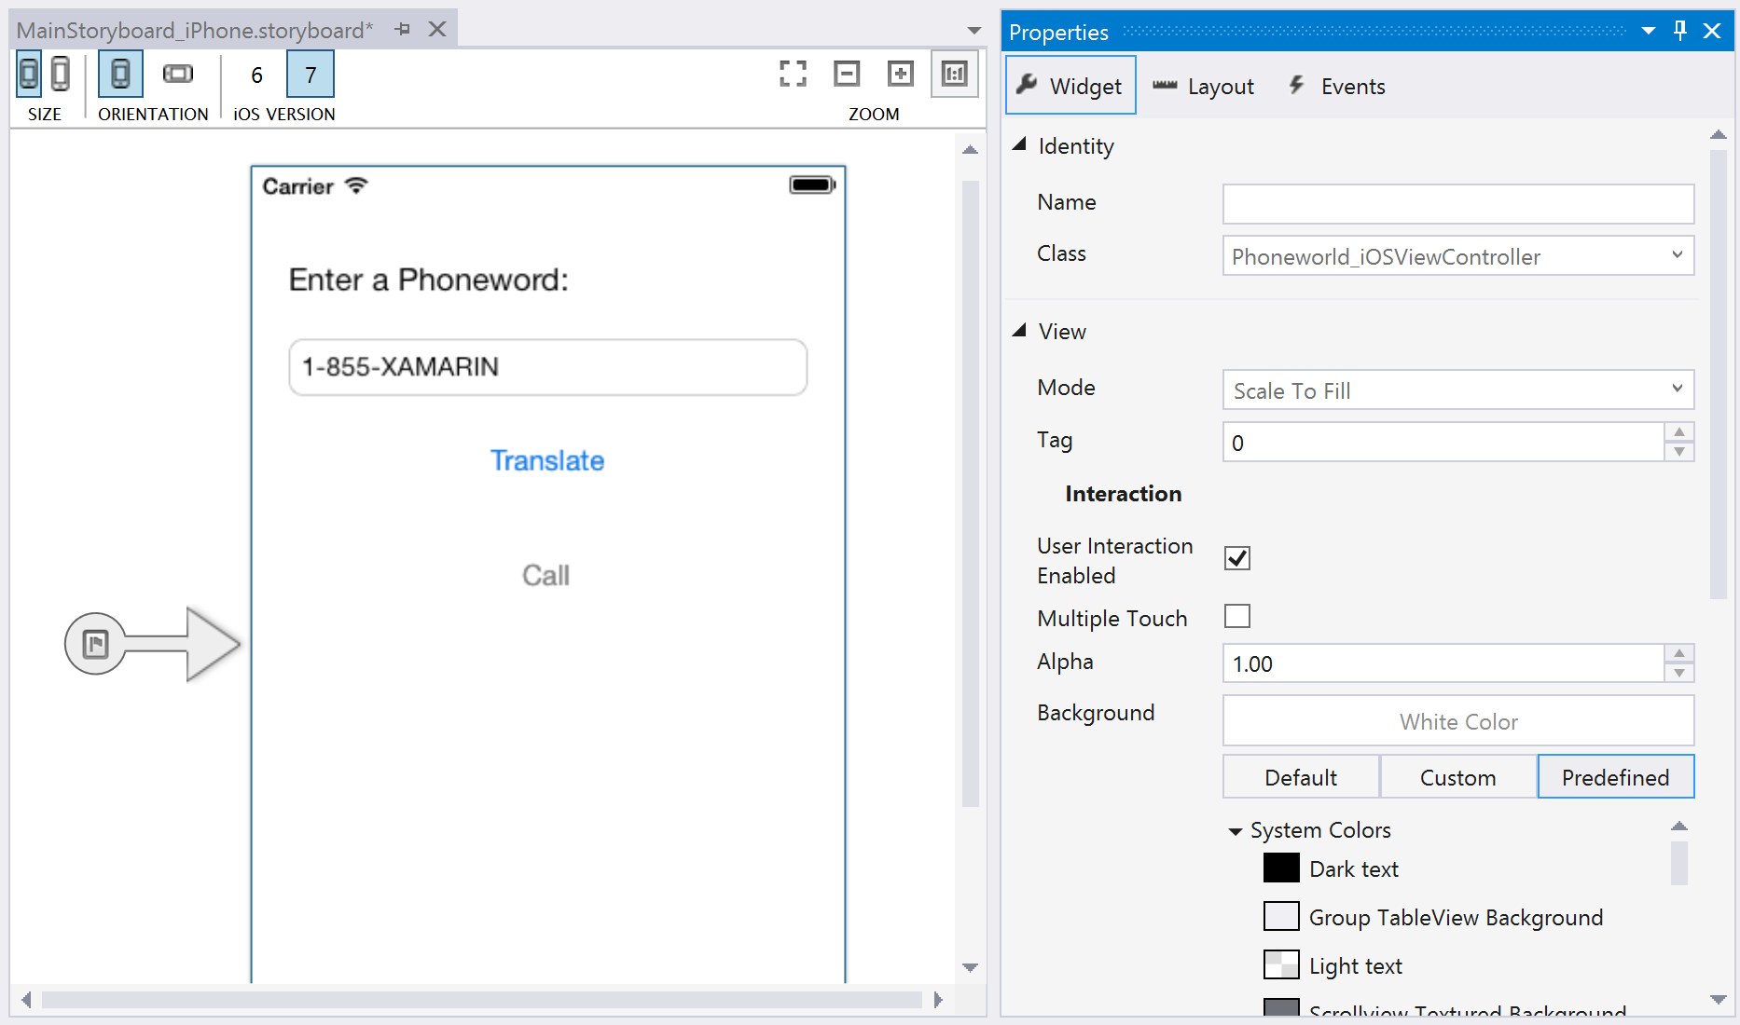1740x1025 pixels.
Task: Switch to landscape orientation icon
Action: coord(177,74)
